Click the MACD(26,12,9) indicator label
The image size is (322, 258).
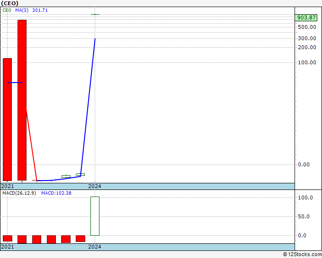(x=19, y=193)
